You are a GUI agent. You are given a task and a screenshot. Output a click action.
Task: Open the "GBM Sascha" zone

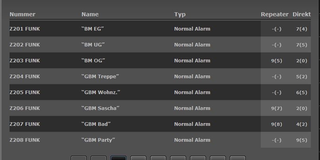point(100,108)
